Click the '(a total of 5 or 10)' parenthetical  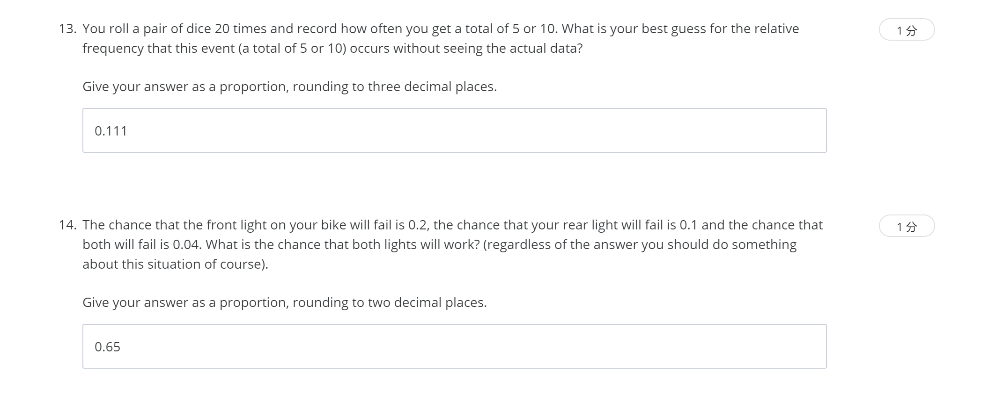(x=293, y=49)
